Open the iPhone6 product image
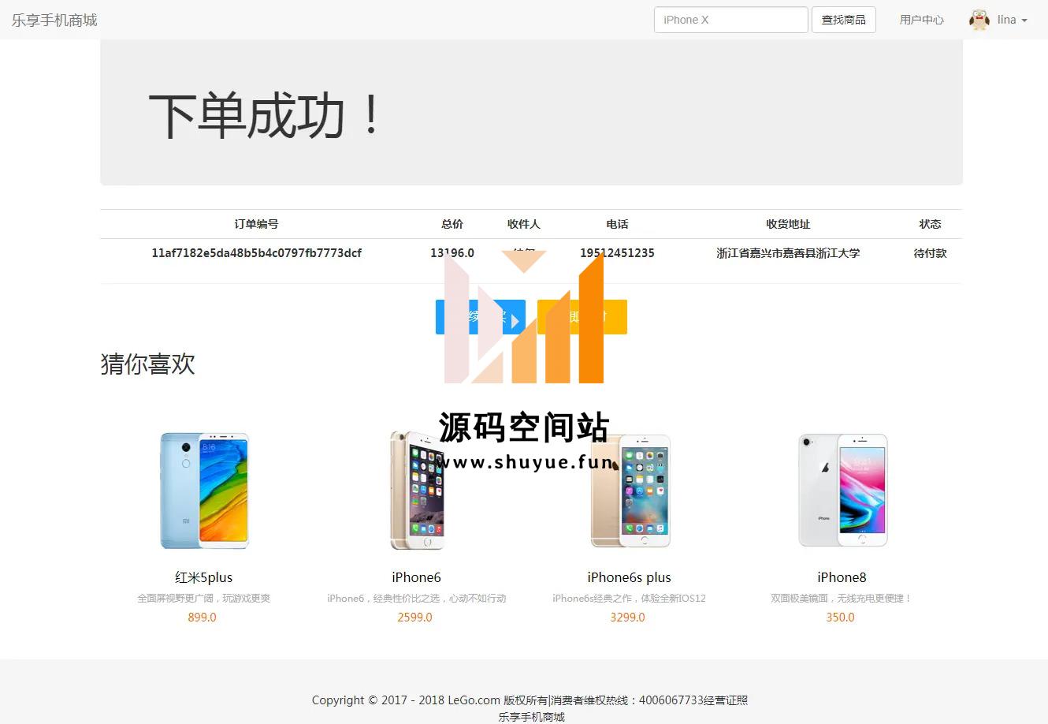 pyautogui.click(x=416, y=490)
